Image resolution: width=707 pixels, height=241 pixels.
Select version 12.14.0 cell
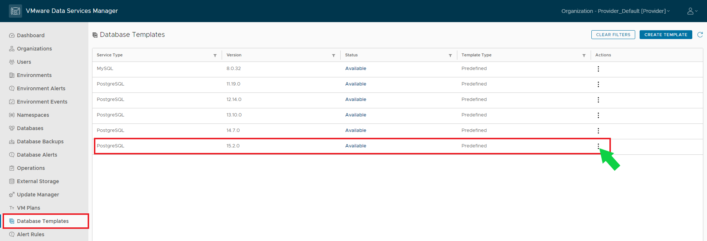(234, 99)
